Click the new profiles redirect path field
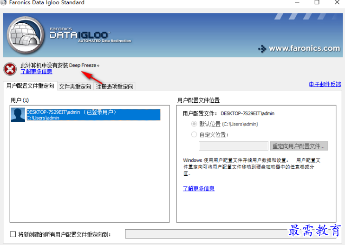This screenshot has height=245, width=345. 231,234
